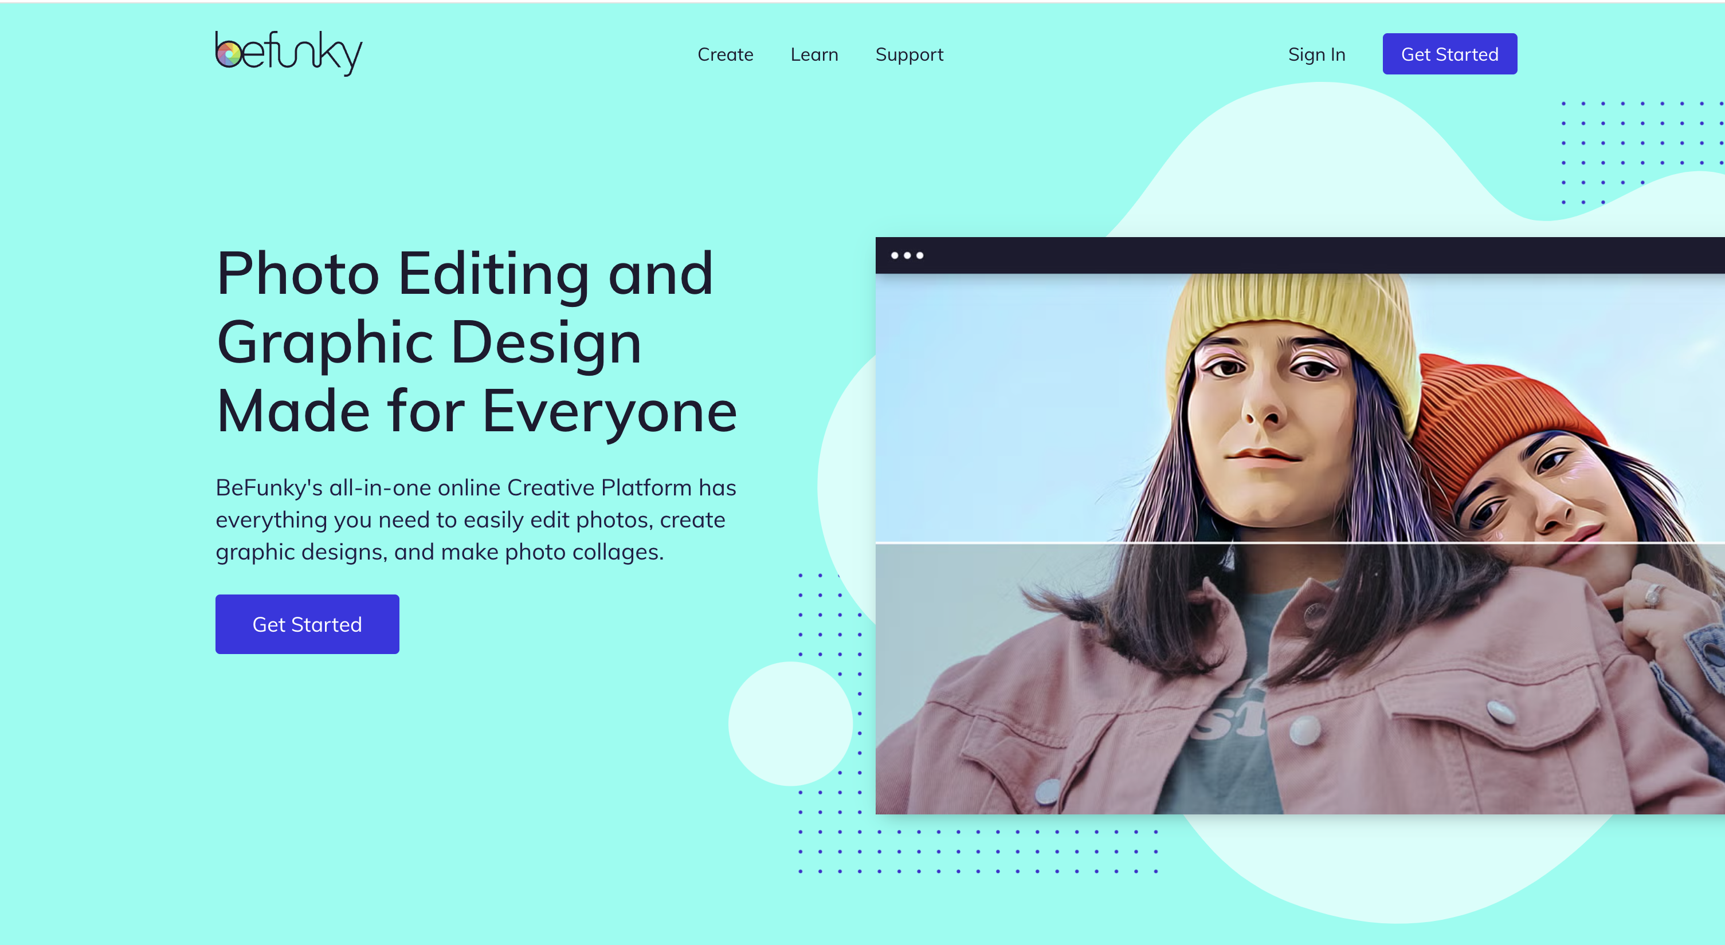Click the paragraph describing BeFunky's Creative Platform
This screenshot has height=945, width=1725.
(x=476, y=519)
